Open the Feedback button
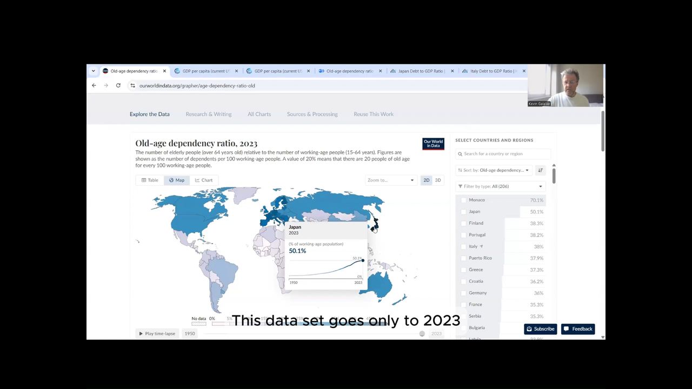The height and width of the screenshot is (389, 692). 578,328
